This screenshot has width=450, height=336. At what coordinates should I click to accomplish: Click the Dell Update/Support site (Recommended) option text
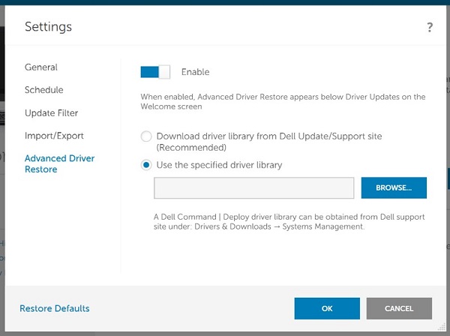tap(268, 142)
